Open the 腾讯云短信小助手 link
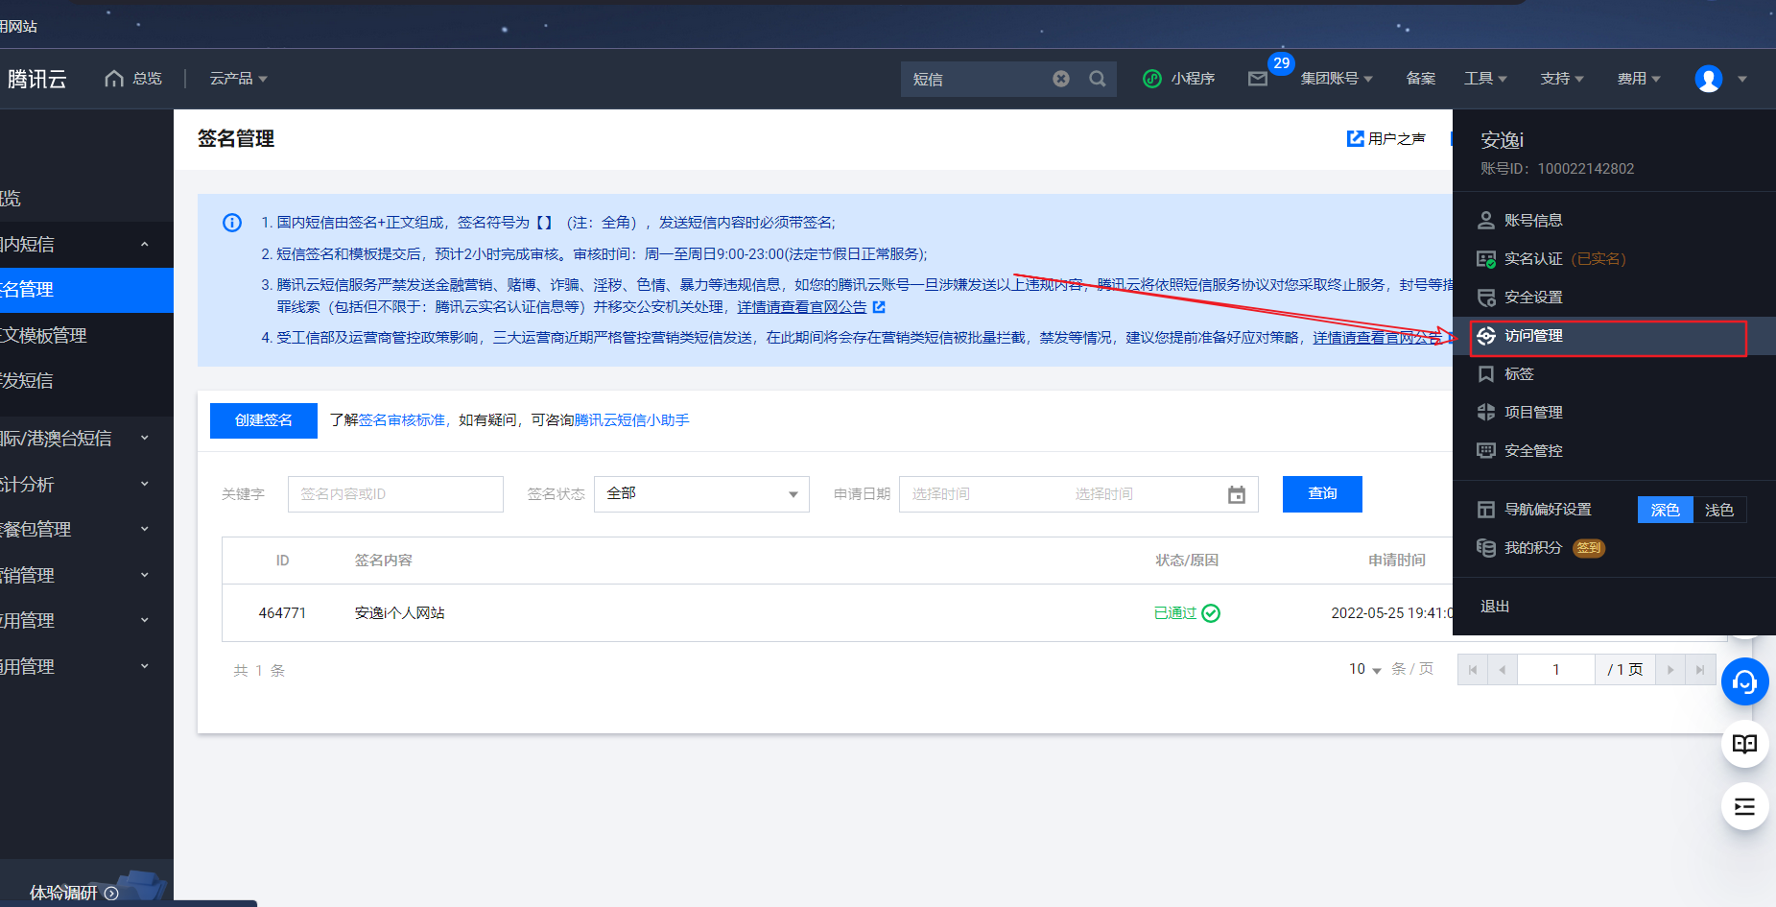1776x907 pixels. tap(631, 420)
